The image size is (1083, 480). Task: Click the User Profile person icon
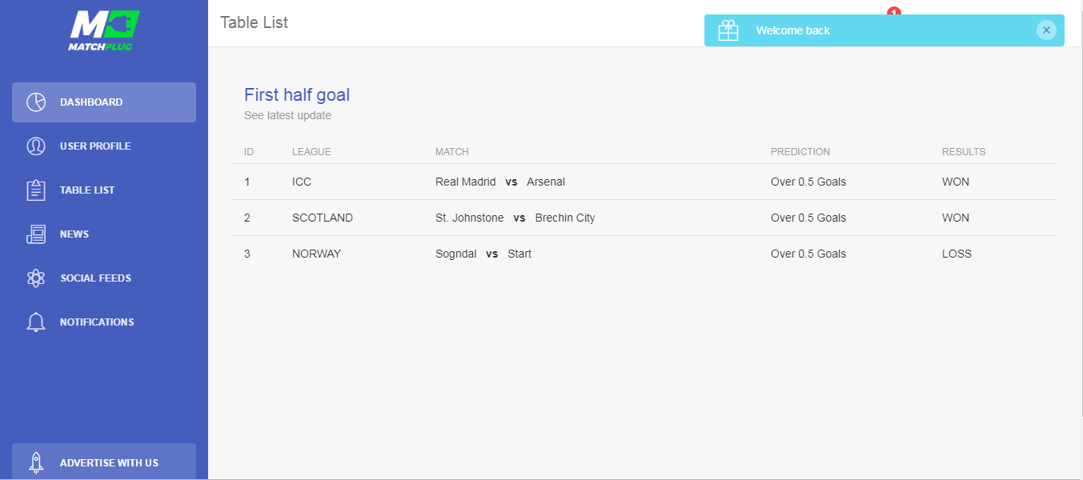pyautogui.click(x=36, y=146)
